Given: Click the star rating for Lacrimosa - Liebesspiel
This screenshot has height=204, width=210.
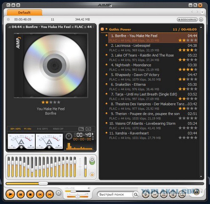Looking at the screenshot, I should 188,50.
